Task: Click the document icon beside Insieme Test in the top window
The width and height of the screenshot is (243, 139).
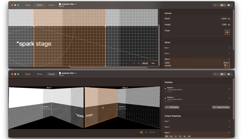Action: (x=60, y=4)
